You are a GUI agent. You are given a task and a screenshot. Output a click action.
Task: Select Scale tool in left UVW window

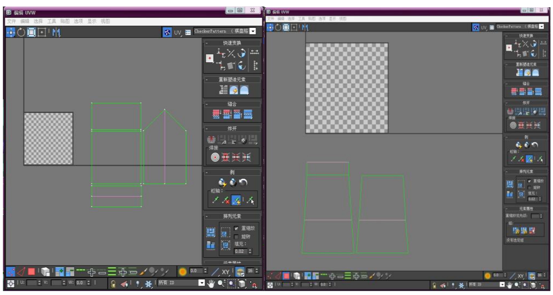(x=32, y=32)
